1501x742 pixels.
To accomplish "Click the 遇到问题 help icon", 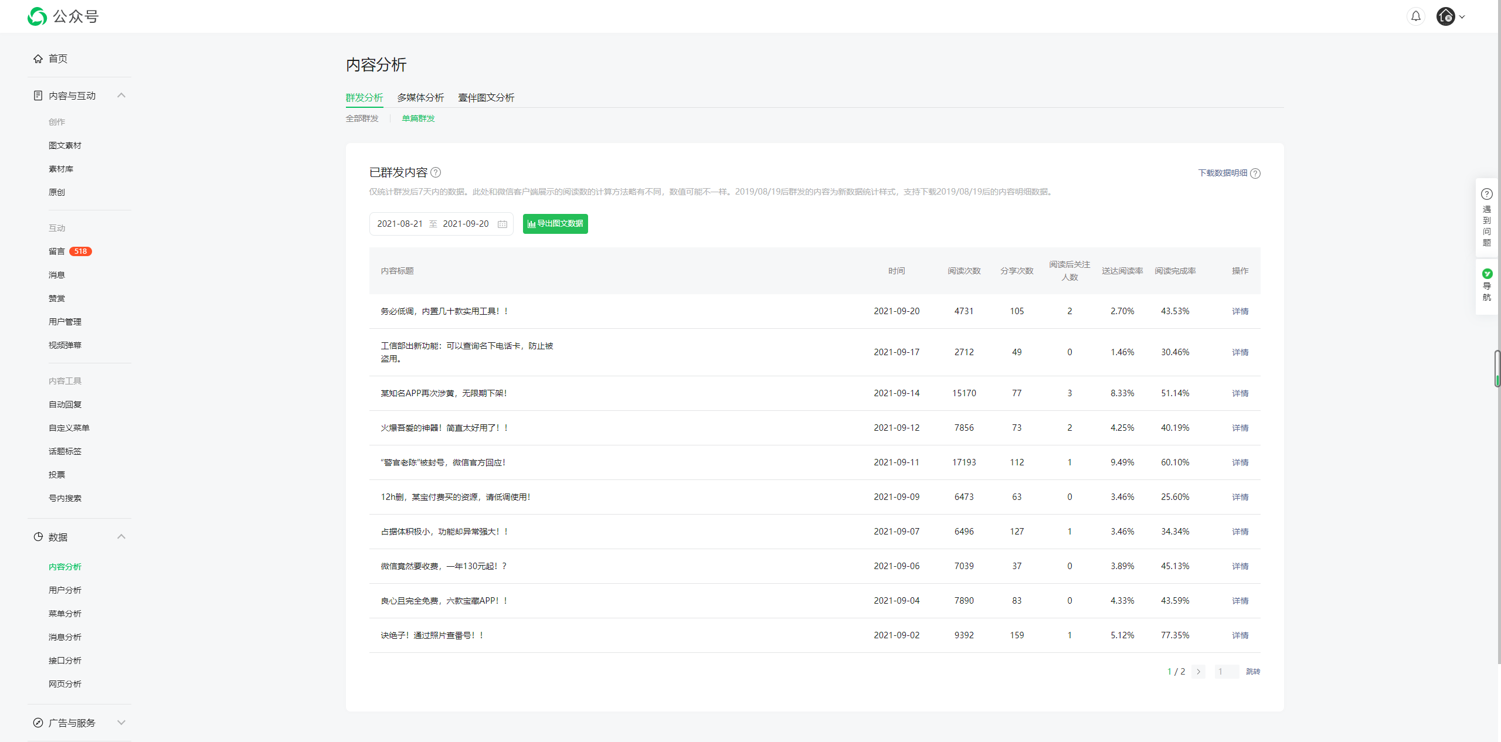I will [1486, 194].
